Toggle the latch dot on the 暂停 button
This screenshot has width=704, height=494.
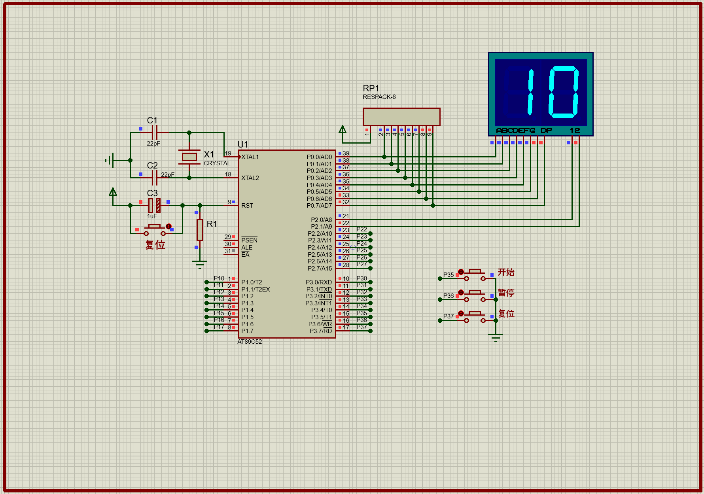point(461,292)
